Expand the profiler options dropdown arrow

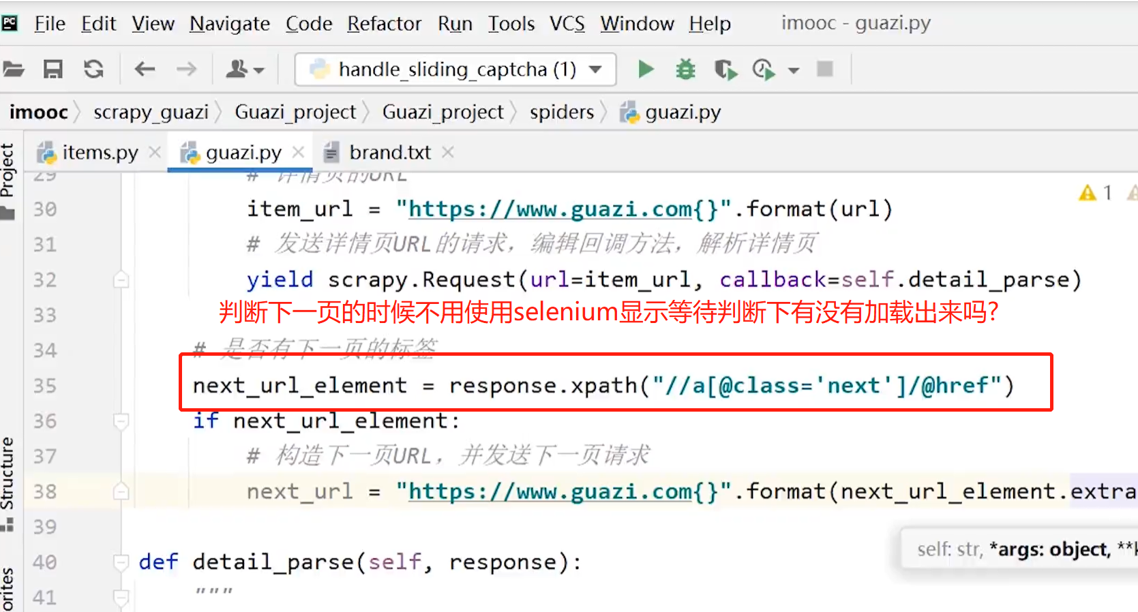click(794, 70)
